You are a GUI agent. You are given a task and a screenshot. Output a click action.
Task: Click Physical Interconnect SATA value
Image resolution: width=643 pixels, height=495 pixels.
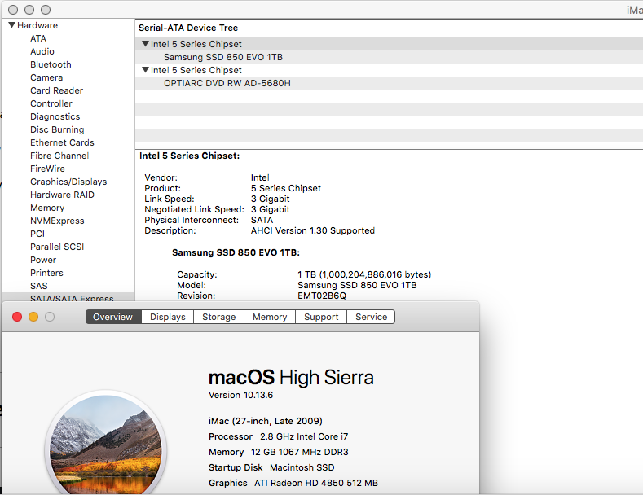pyautogui.click(x=262, y=220)
